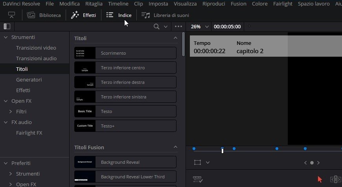Click the first blue marker on scrub bar

coord(194,149)
